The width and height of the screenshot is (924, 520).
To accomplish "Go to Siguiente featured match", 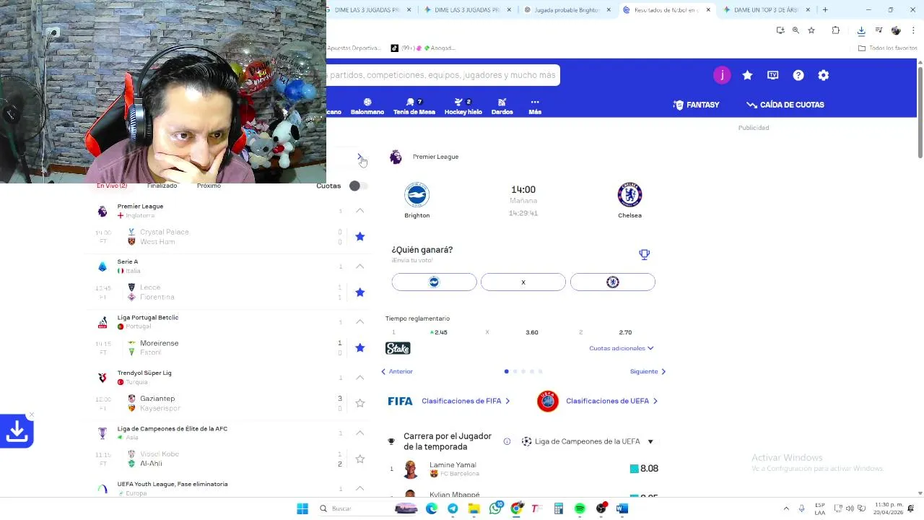I will click(648, 371).
